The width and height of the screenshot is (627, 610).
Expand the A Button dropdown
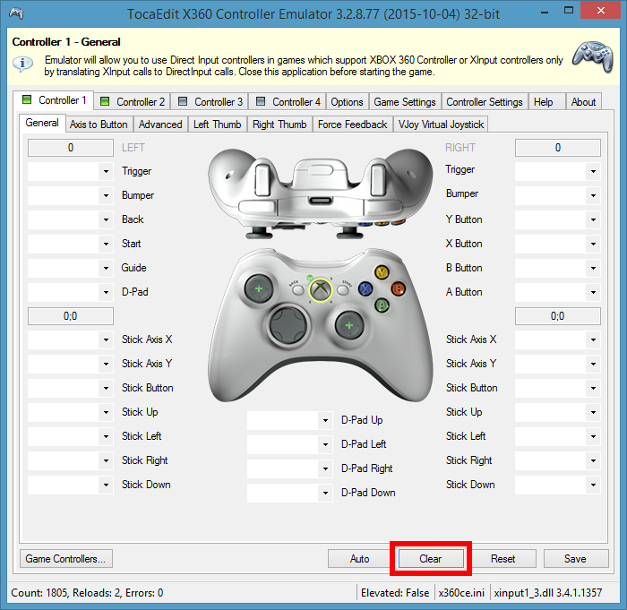(x=593, y=292)
